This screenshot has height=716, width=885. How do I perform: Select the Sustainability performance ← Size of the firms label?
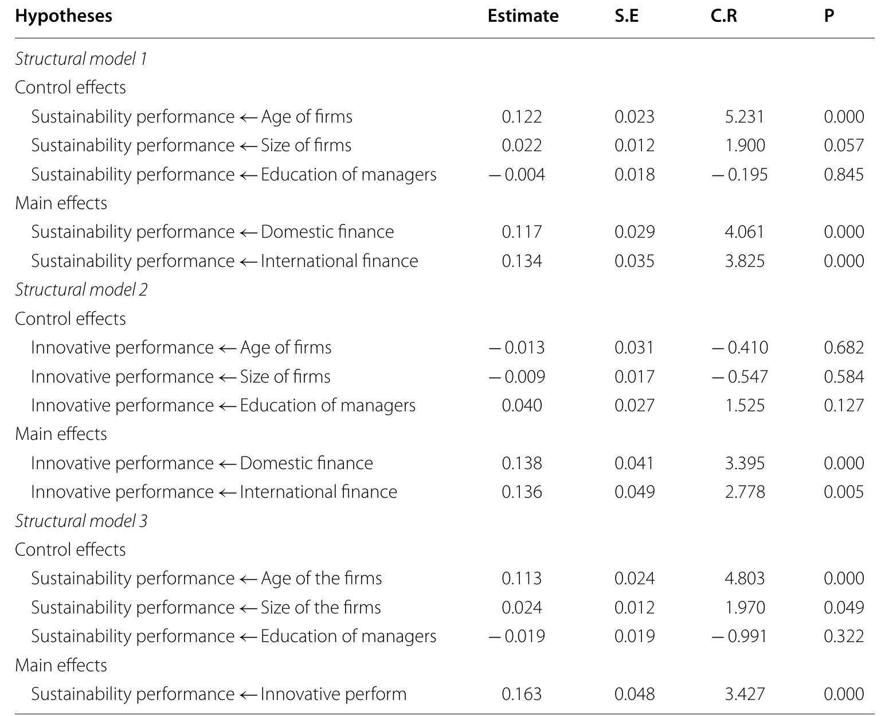[x=206, y=608]
